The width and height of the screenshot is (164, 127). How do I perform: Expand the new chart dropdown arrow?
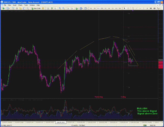[5, 8]
